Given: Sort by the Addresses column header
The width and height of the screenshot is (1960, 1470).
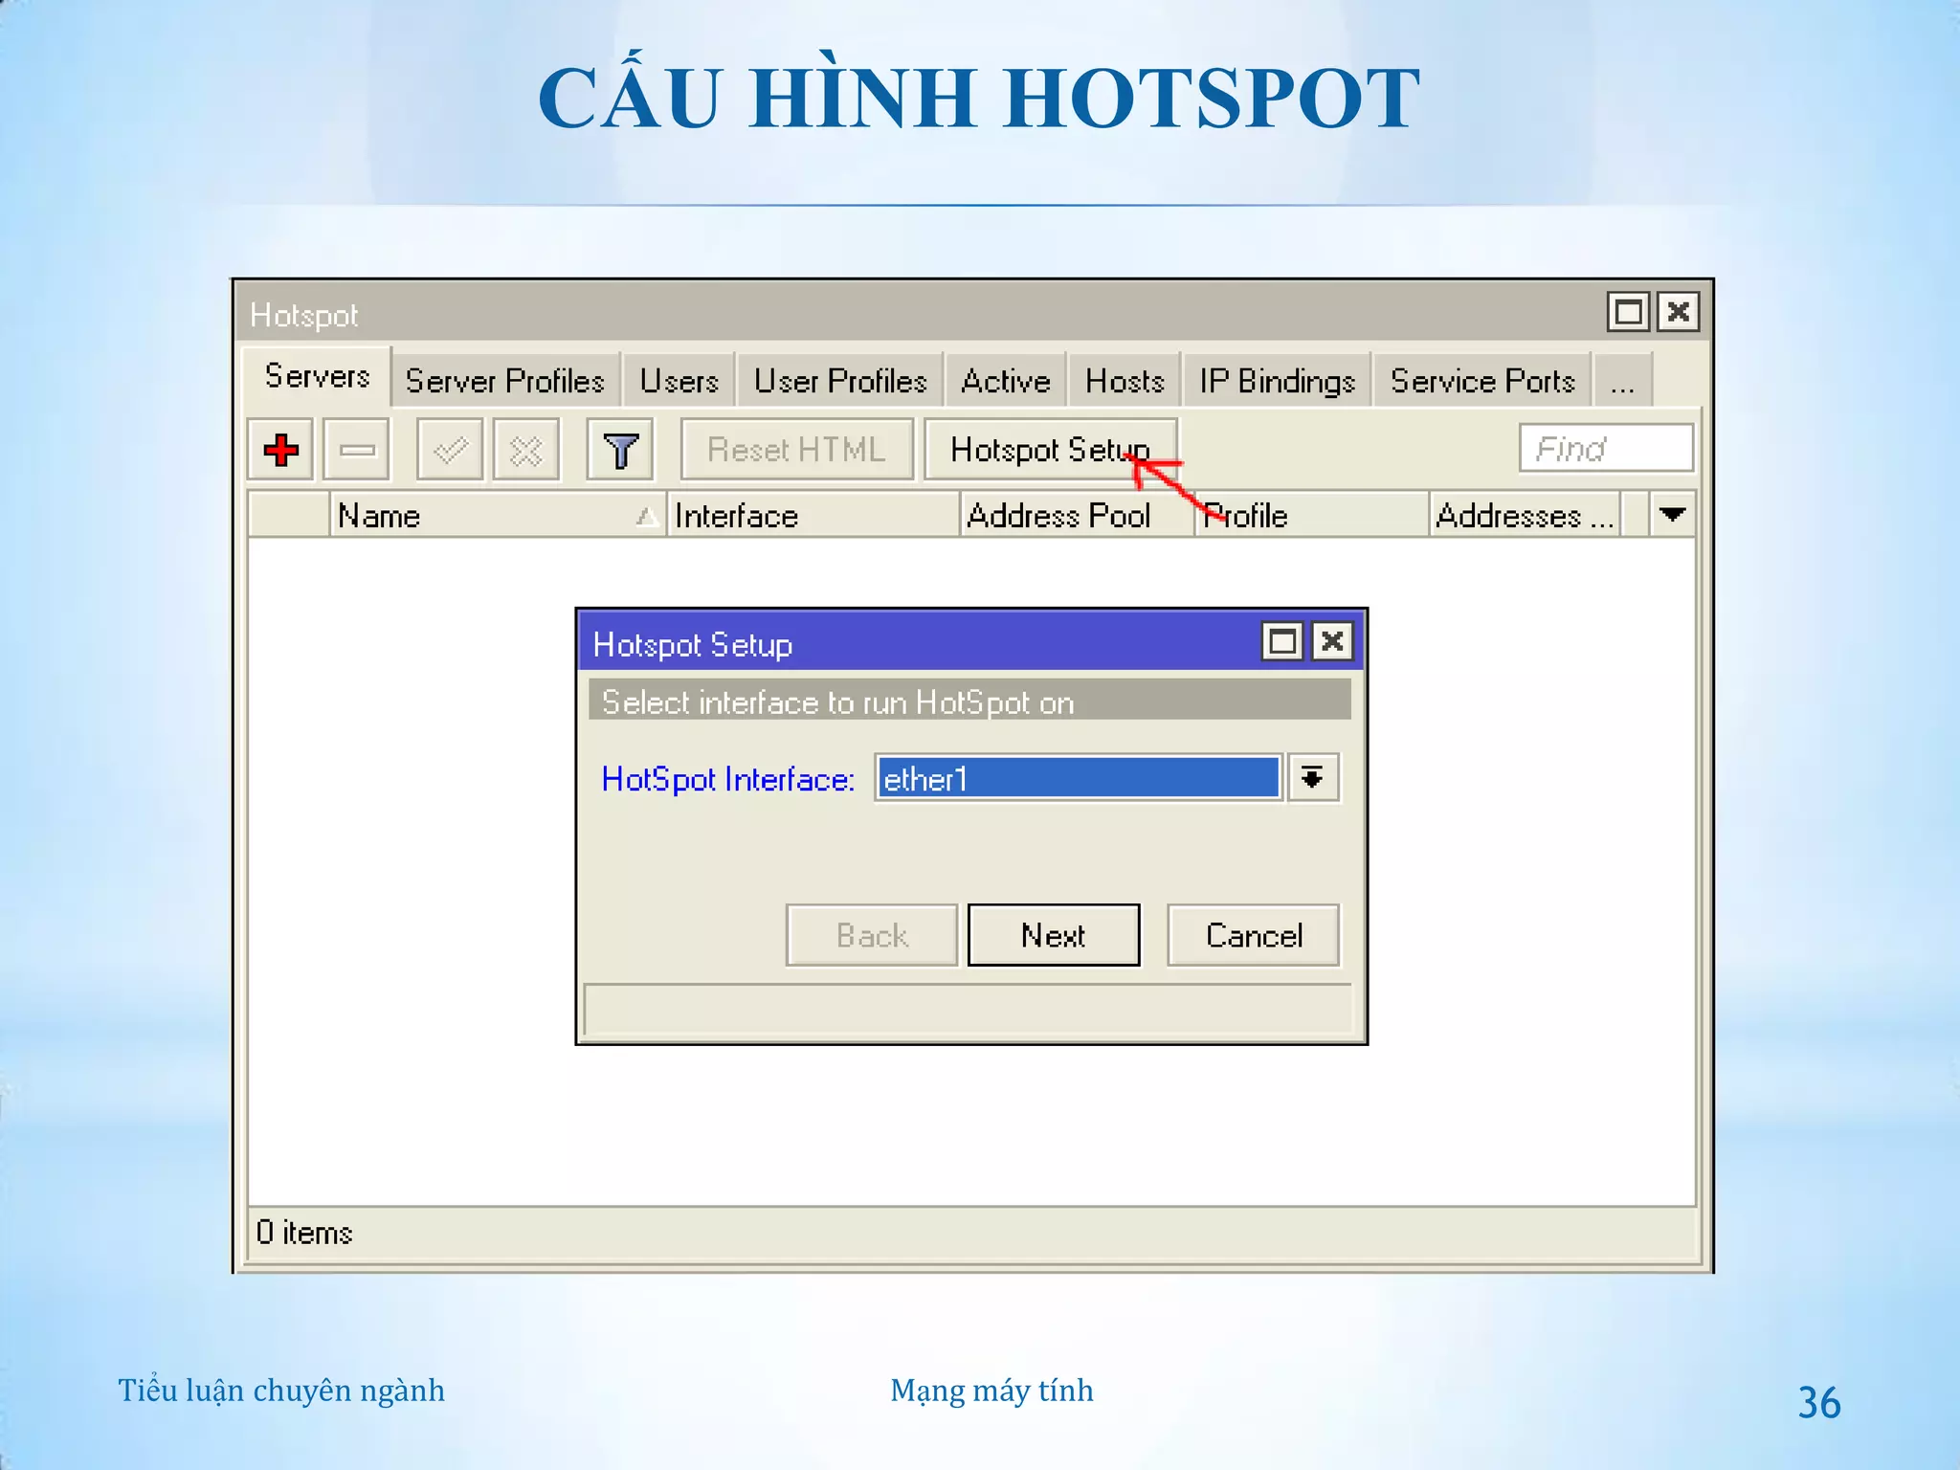Looking at the screenshot, I should 1526,515.
